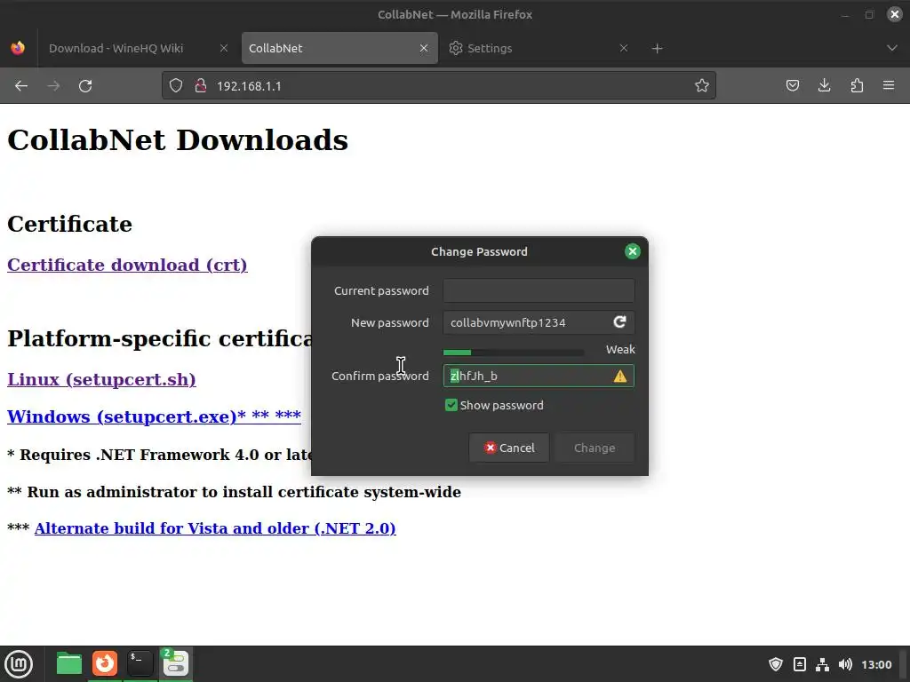Bookmark this page with the star

pos(702,86)
